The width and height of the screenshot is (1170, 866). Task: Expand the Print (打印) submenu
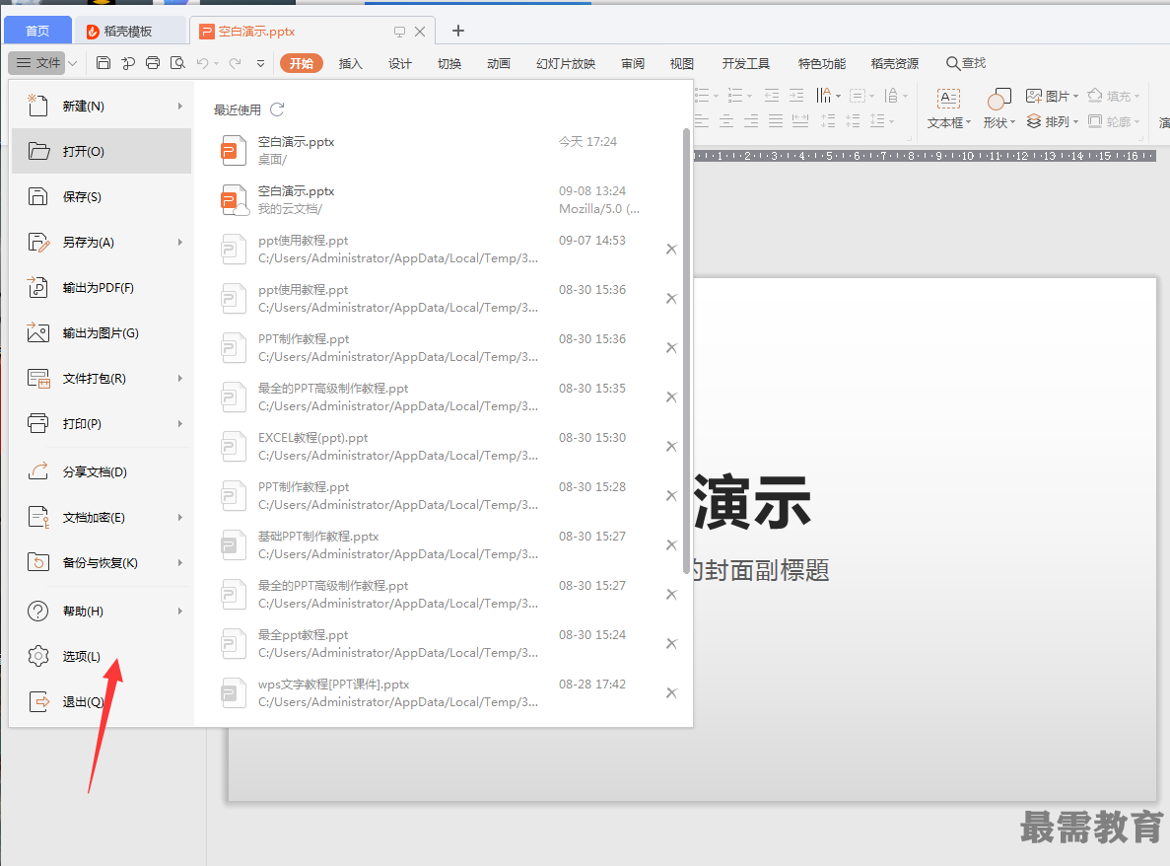pyautogui.click(x=179, y=423)
